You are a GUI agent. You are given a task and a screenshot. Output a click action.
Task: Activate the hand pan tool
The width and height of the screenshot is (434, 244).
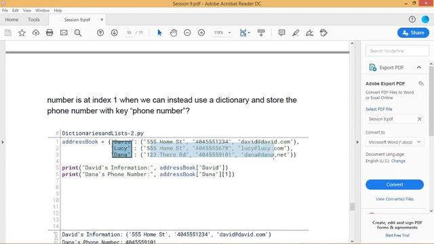click(174, 33)
